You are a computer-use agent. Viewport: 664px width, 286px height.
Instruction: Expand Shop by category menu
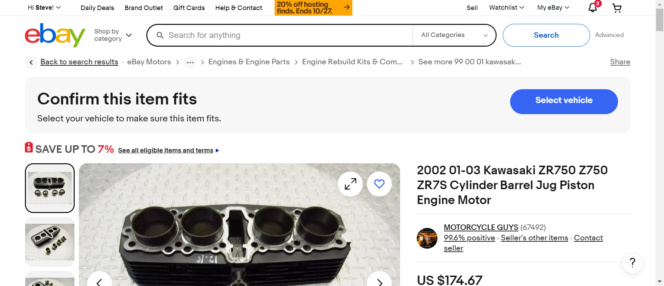tap(113, 35)
